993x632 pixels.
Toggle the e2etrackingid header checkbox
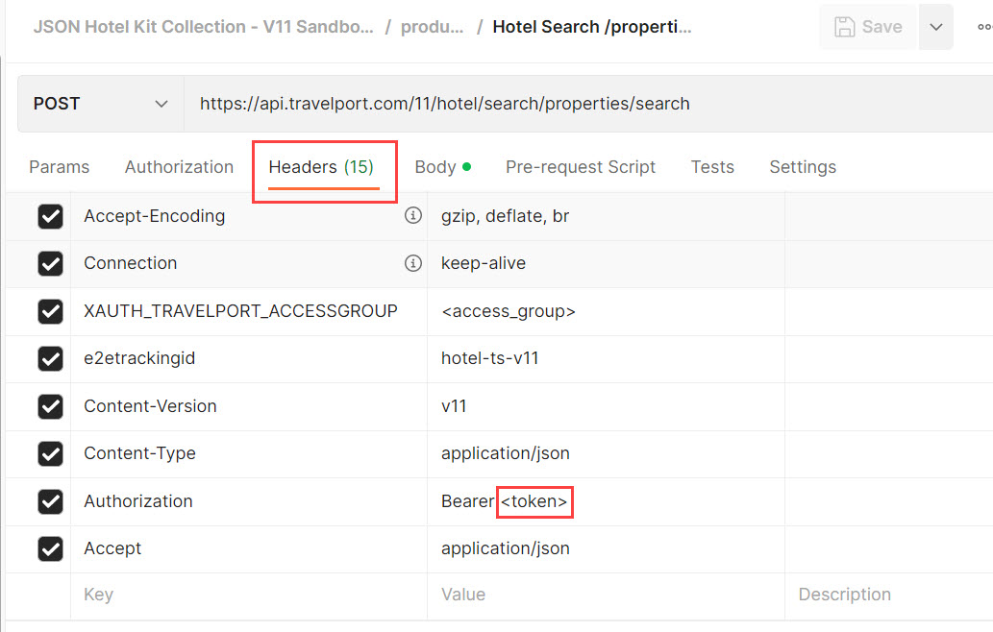[50, 359]
